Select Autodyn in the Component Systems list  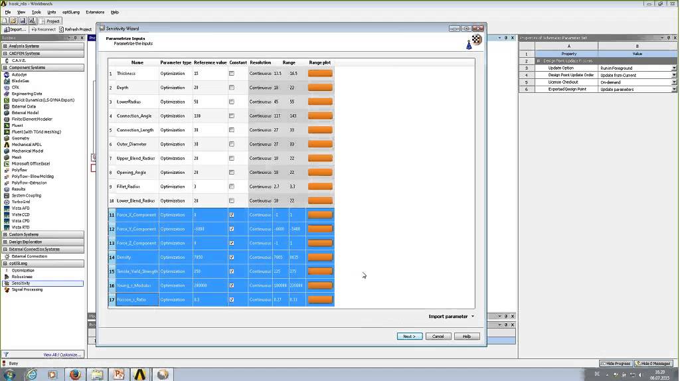[x=19, y=74]
